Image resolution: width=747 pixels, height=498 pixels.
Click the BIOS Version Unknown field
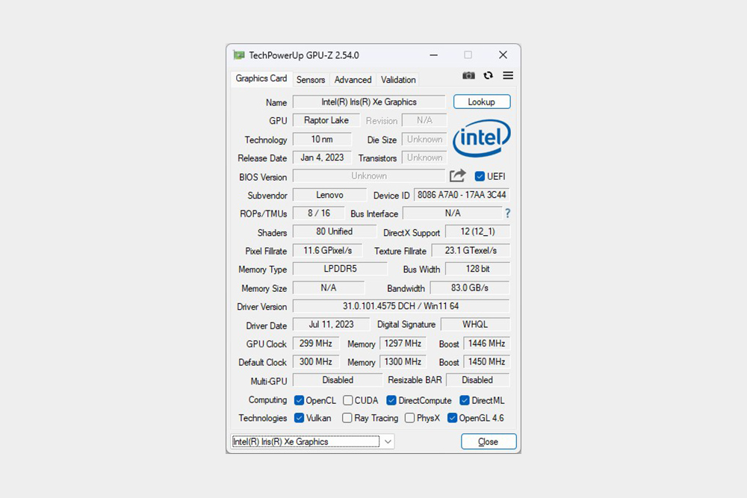click(369, 176)
